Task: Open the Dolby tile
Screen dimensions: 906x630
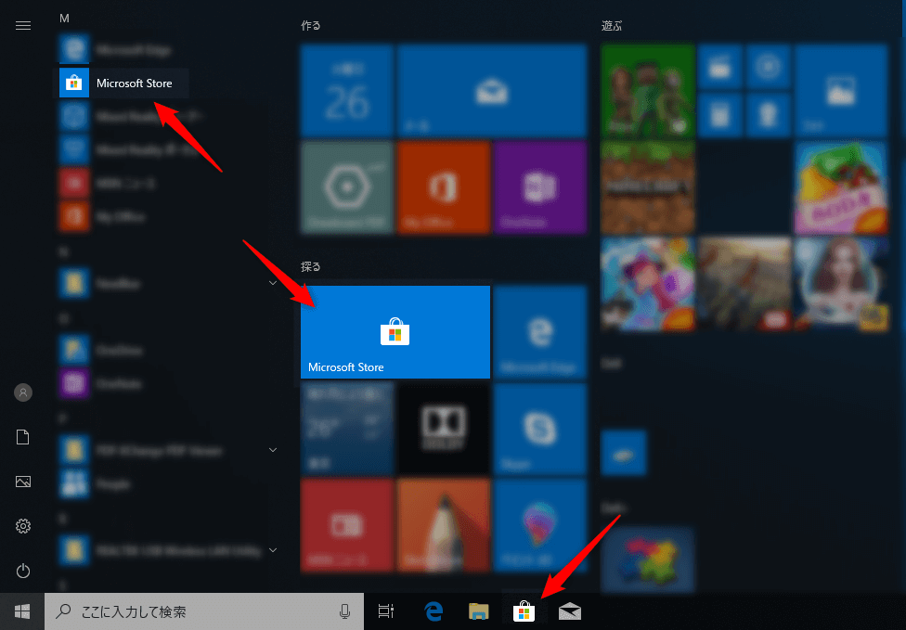Action: point(444,429)
